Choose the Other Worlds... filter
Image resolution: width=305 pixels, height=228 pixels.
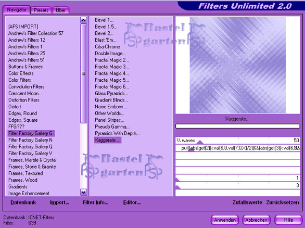tap(109, 113)
